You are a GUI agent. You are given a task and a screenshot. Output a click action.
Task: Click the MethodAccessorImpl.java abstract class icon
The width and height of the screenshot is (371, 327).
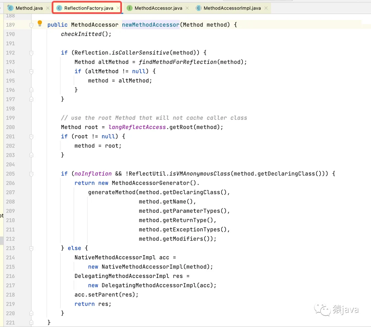[x=199, y=8]
